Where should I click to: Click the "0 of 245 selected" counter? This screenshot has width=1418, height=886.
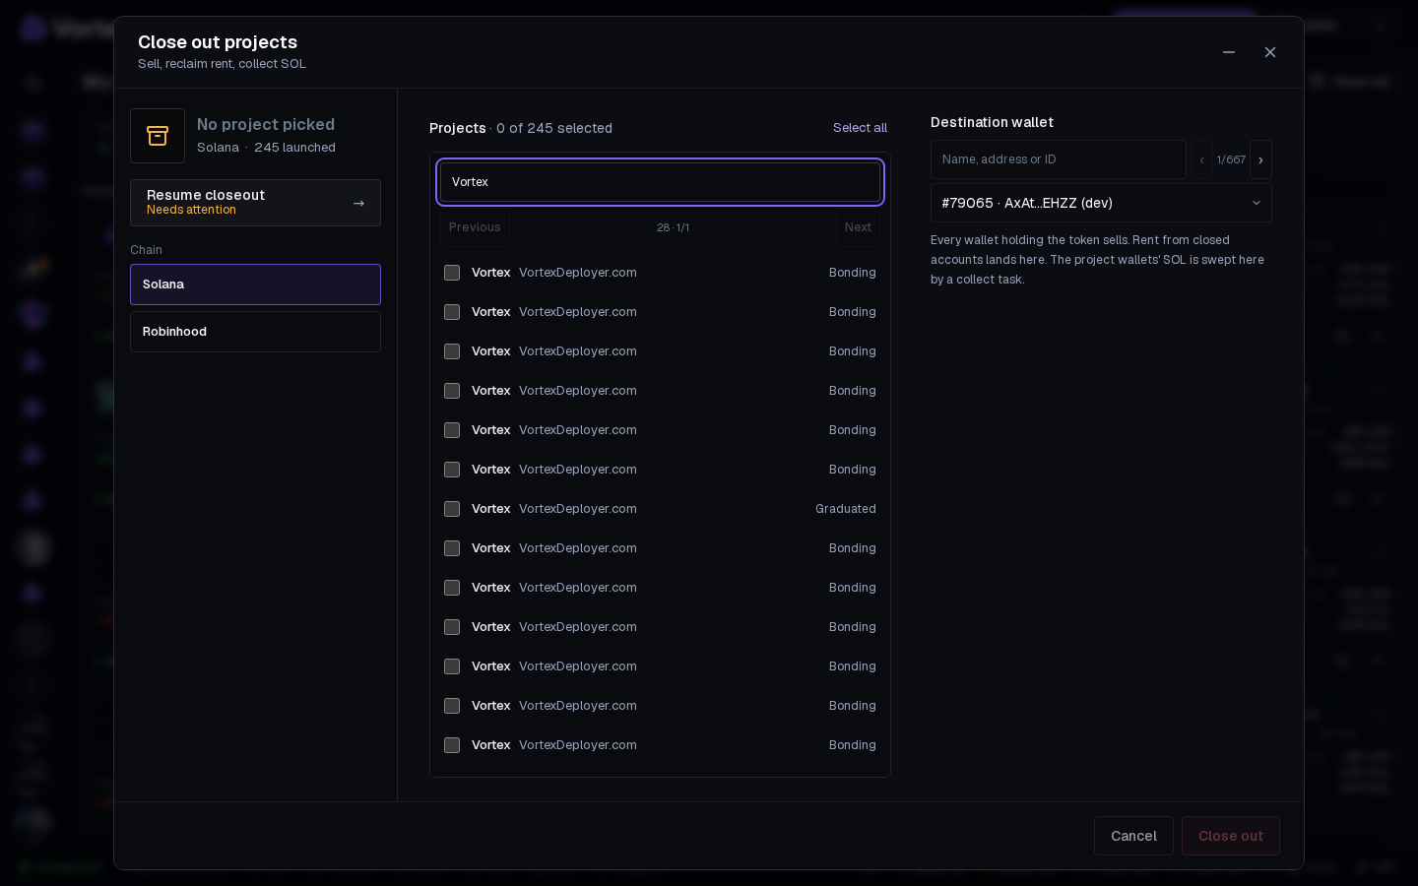click(554, 128)
